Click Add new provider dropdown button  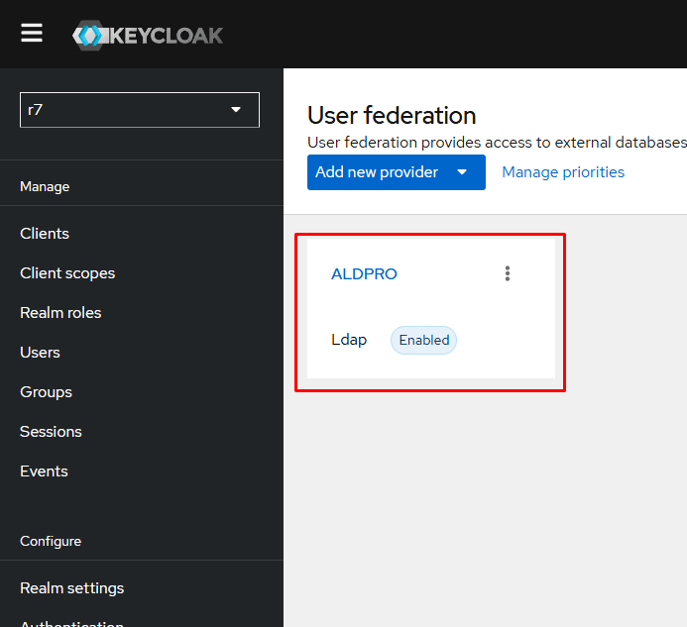pyautogui.click(x=397, y=172)
